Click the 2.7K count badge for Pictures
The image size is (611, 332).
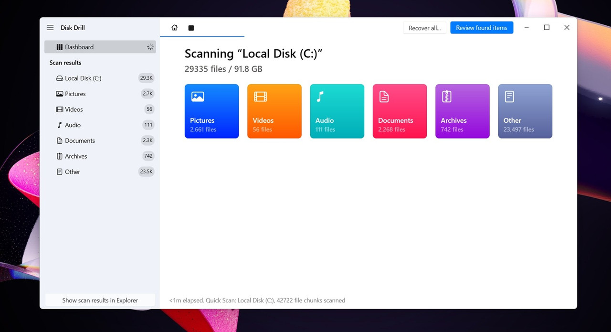pyautogui.click(x=148, y=94)
